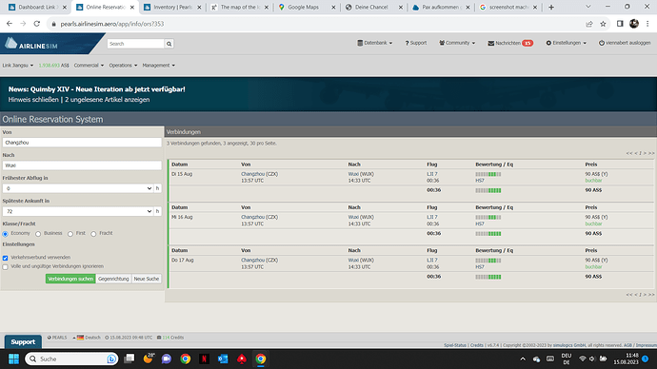
Task: Click the Verbindungen suchen button
Action: click(70, 279)
